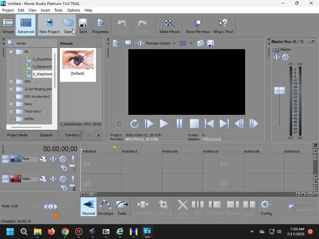Toggle preview on external monitor

[x=128, y=43]
